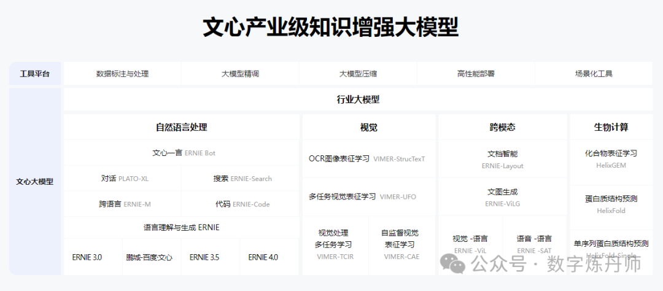Click the 高性能部署 tool cell
The width and height of the screenshot is (663, 291).
coord(476,74)
